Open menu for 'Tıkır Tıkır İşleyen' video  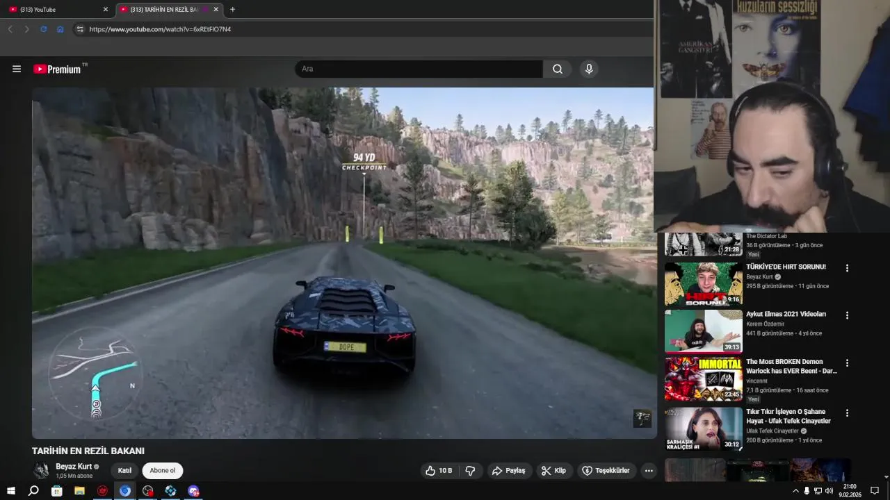coord(847,412)
